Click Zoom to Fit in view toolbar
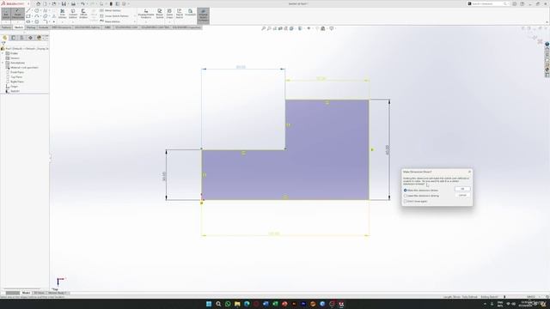The image size is (550, 309). point(264,28)
